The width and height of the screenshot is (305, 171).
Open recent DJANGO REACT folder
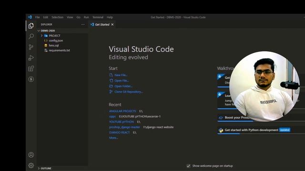click(119, 133)
